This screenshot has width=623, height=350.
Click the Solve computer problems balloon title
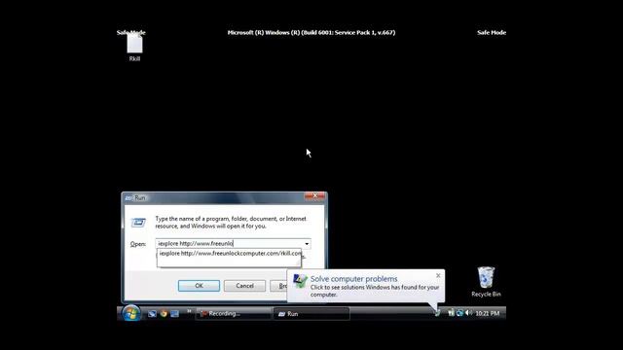coord(353,279)
